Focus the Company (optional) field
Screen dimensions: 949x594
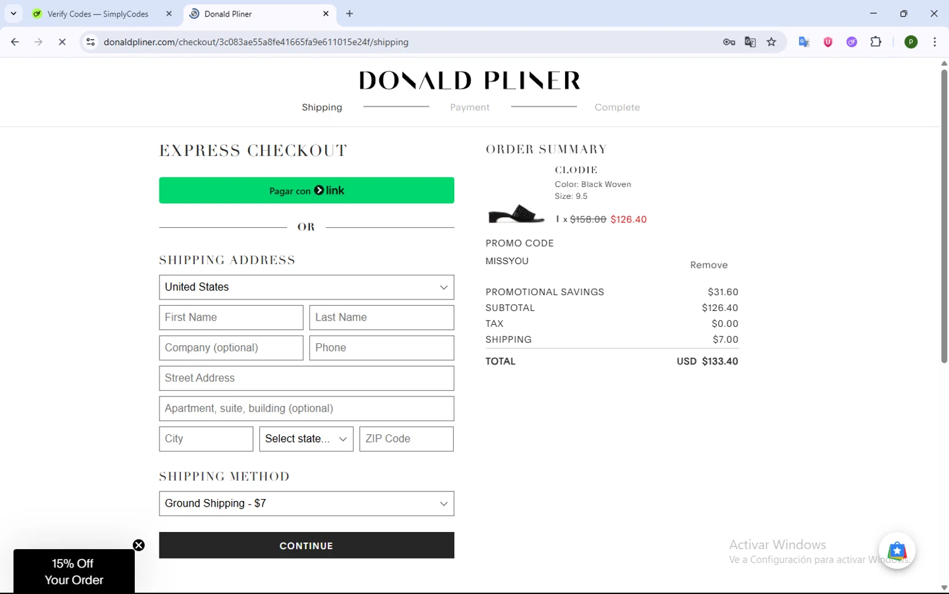231,348
